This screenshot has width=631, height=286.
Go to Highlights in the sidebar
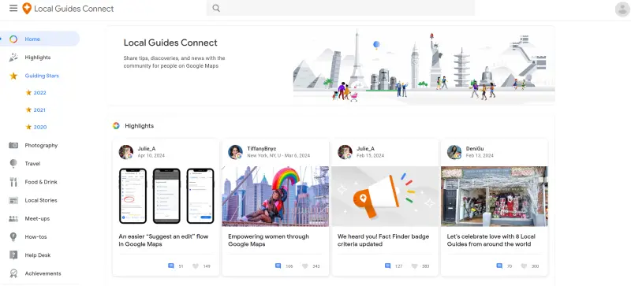click(38, 58)
